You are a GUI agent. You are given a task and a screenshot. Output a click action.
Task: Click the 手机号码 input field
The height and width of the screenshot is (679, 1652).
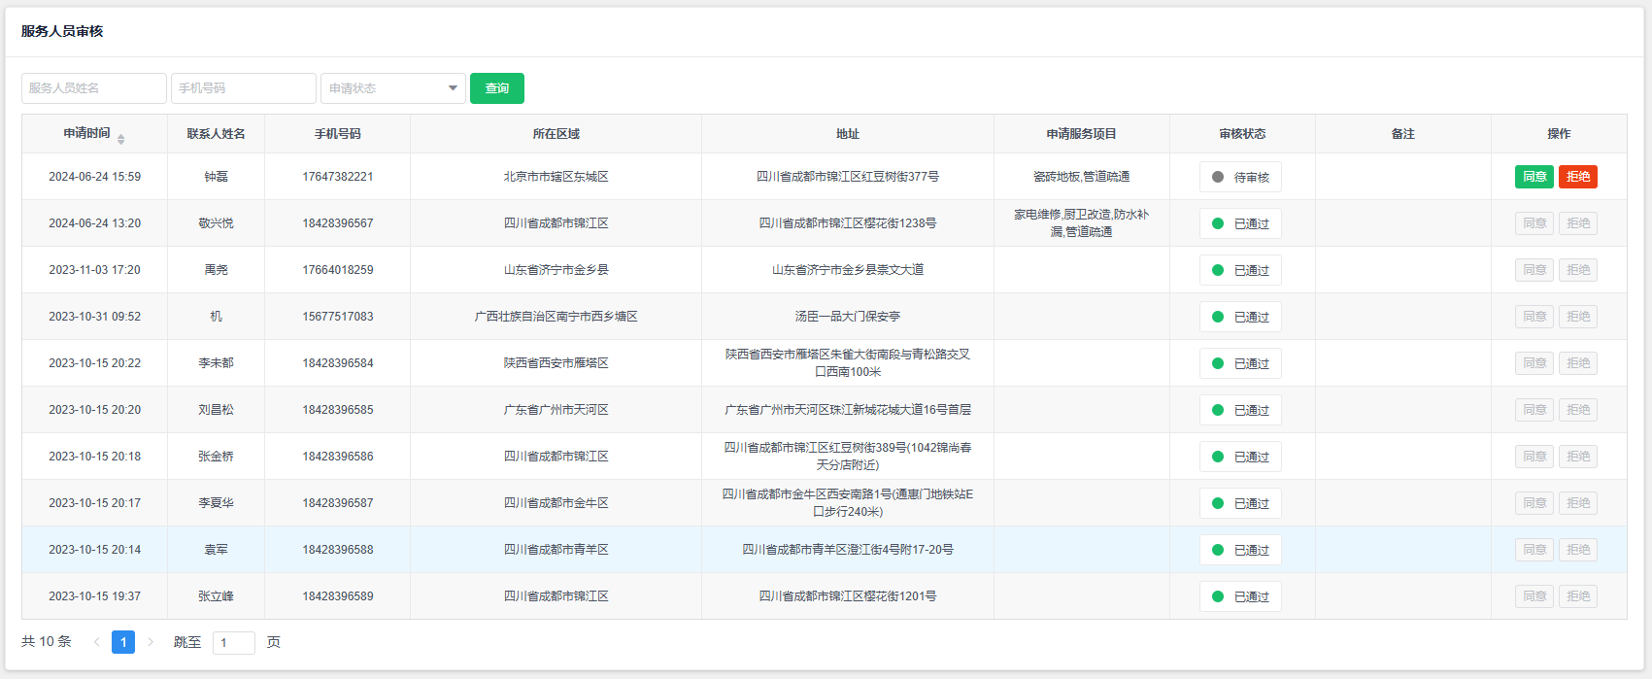(x=244, y=88)
